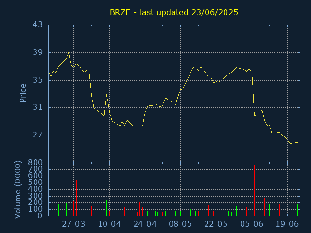Select the 24-04 date label
The width and height of the screenshot is (311, 233).
click(x=145, y=224)
